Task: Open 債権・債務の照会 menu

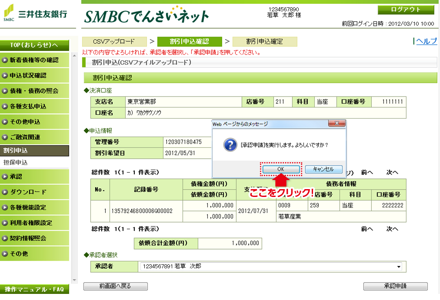Action: coord(34,91)
